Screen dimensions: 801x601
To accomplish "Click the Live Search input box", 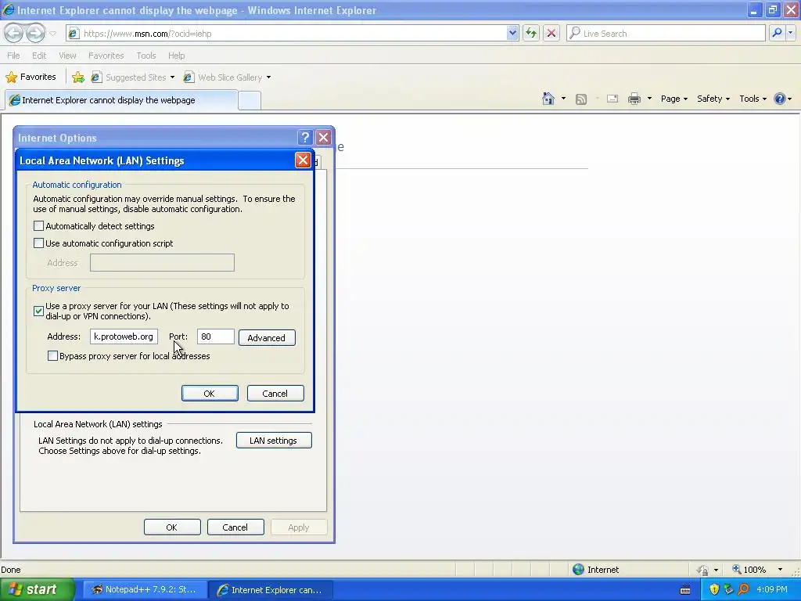I will click(x=666, y=33).
